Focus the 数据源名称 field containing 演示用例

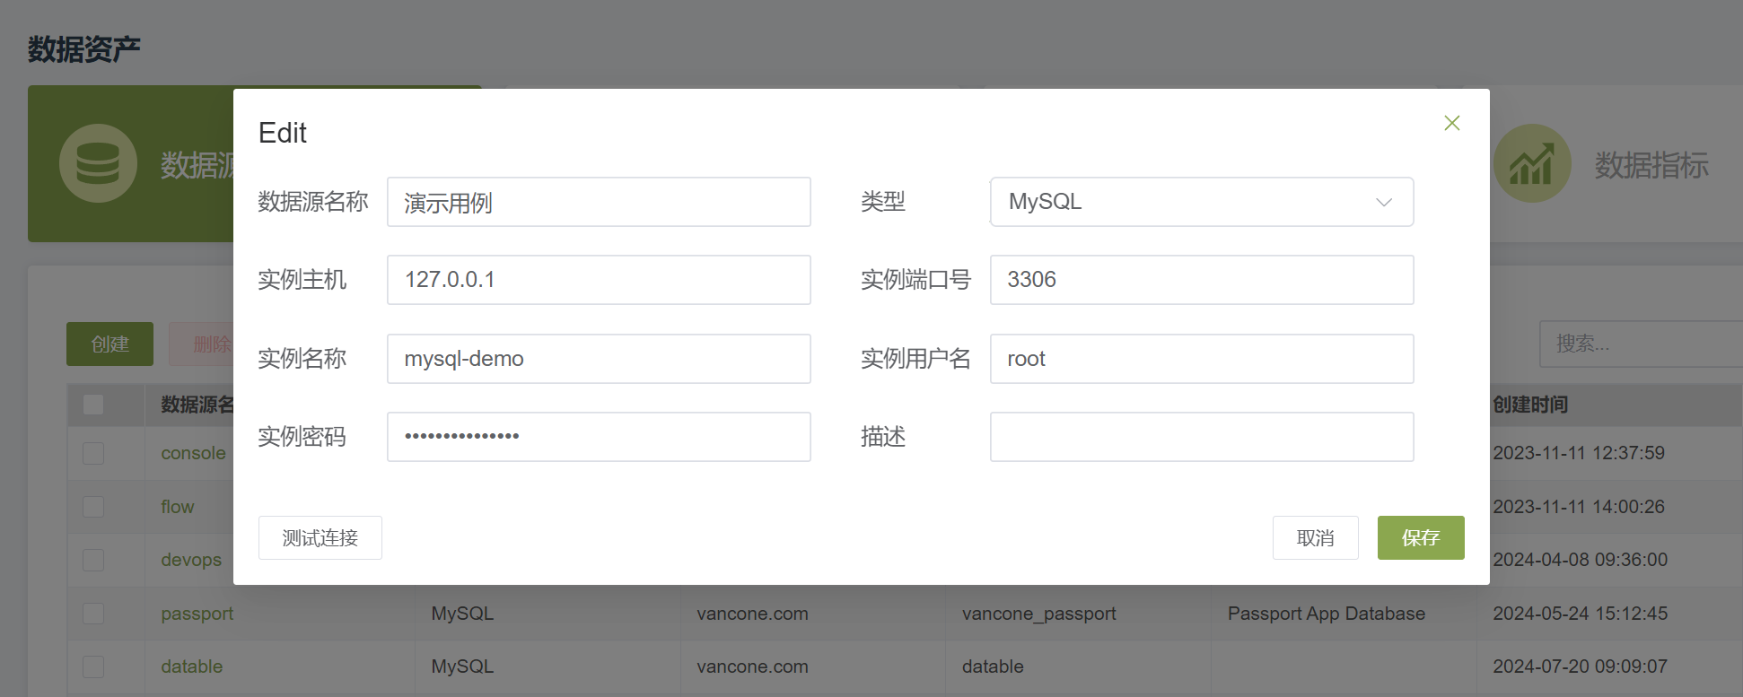[599, 202]
